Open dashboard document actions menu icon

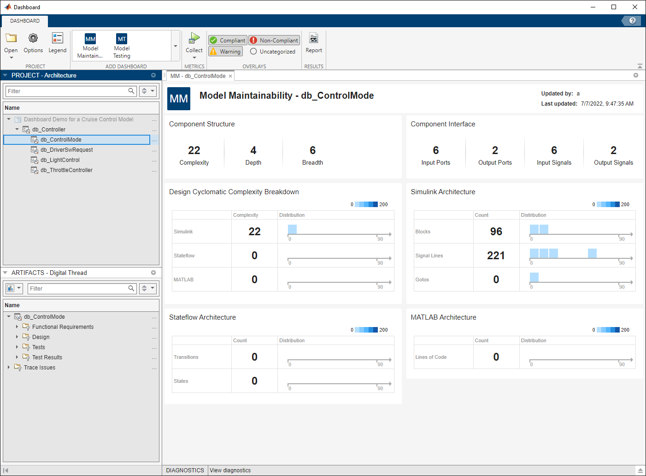point(636,75)
